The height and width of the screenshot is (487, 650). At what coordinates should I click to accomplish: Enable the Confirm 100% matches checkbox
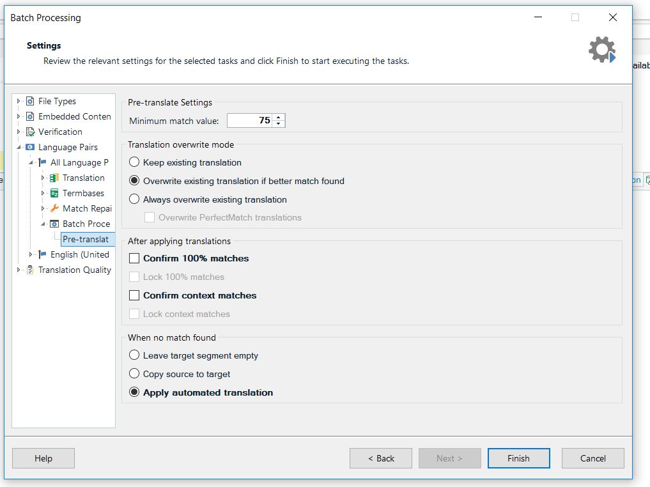coord(133,258)
